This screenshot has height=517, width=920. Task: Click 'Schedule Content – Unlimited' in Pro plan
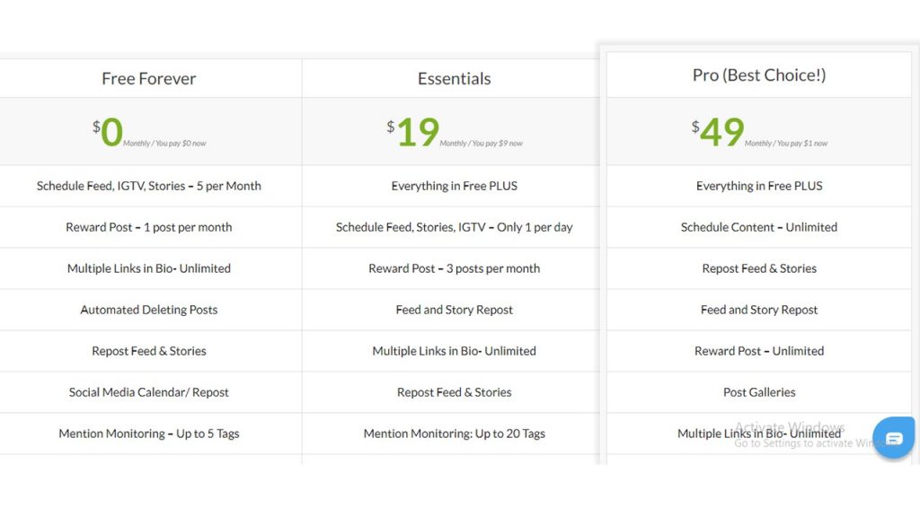[x=758, y=227]
